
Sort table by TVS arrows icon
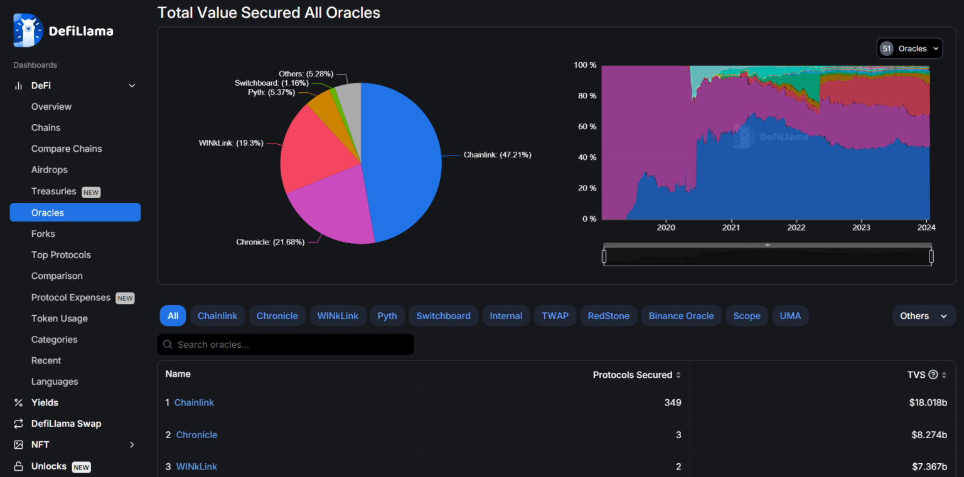pyautogui.click(x=944, y=375)
